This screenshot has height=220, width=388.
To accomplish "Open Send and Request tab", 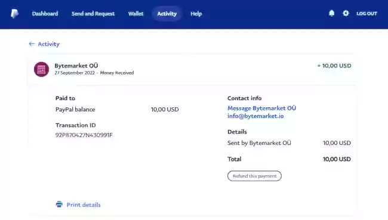I will [93, 14].
